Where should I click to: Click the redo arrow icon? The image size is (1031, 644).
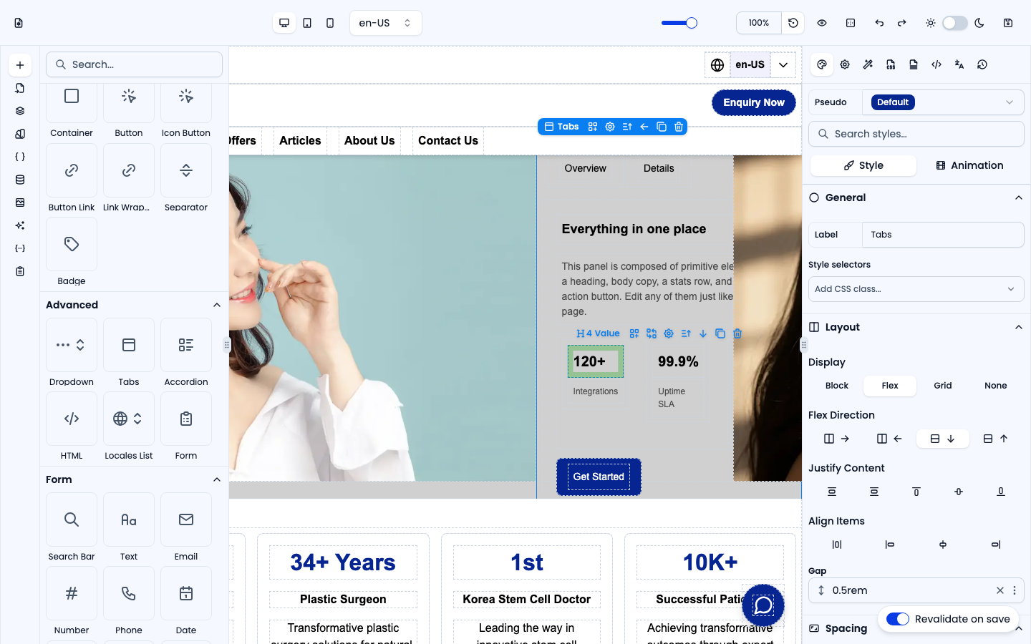tap(902, 23)
